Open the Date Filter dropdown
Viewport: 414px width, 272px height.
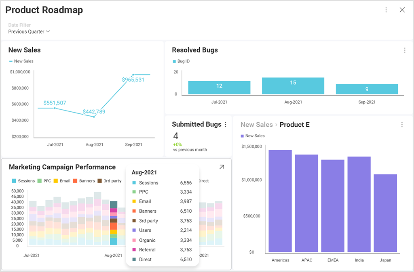click(29, 31)
